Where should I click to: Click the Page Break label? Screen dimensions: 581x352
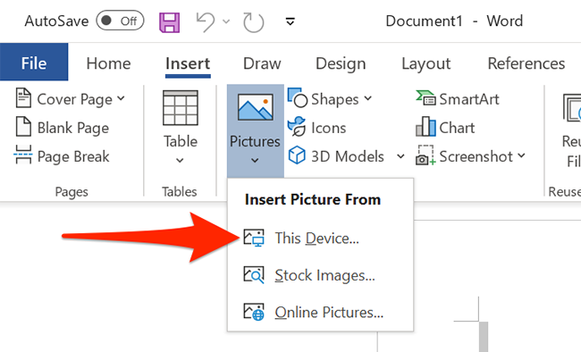click(x=73, y=156)
